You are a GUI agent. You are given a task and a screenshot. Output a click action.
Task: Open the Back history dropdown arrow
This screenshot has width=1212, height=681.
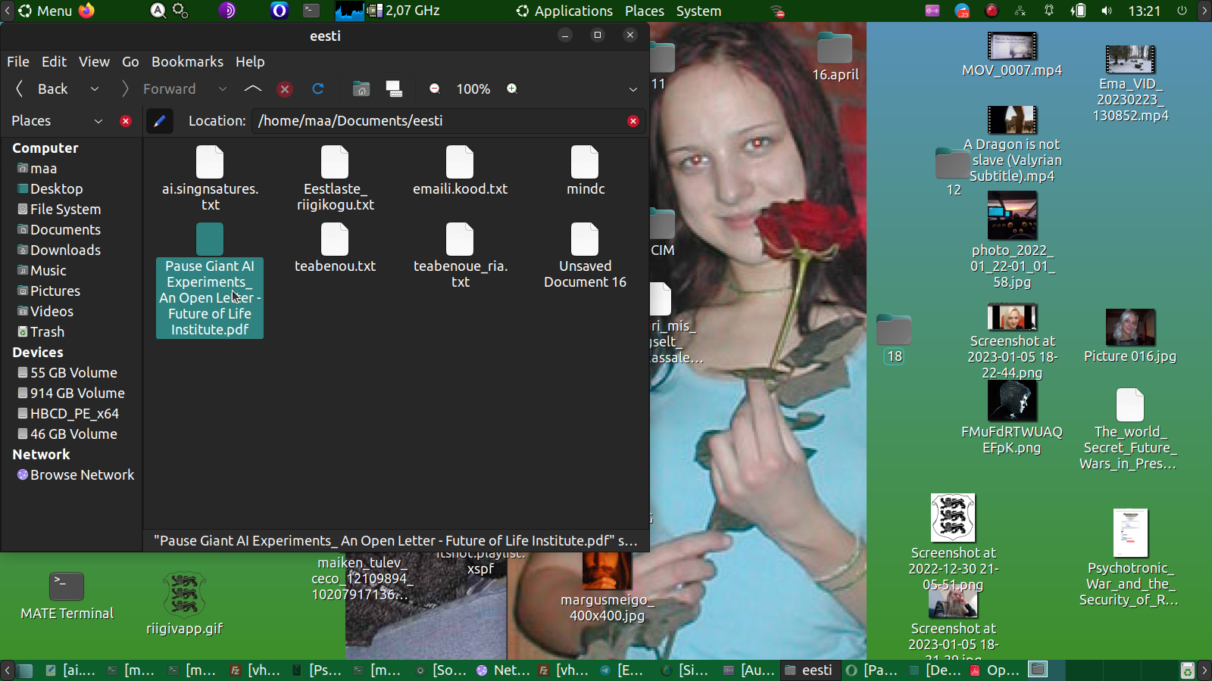[x=95, y=89]
